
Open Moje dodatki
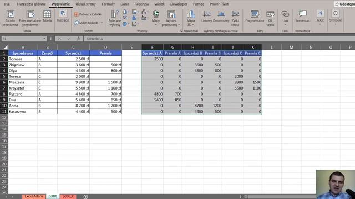87,23
